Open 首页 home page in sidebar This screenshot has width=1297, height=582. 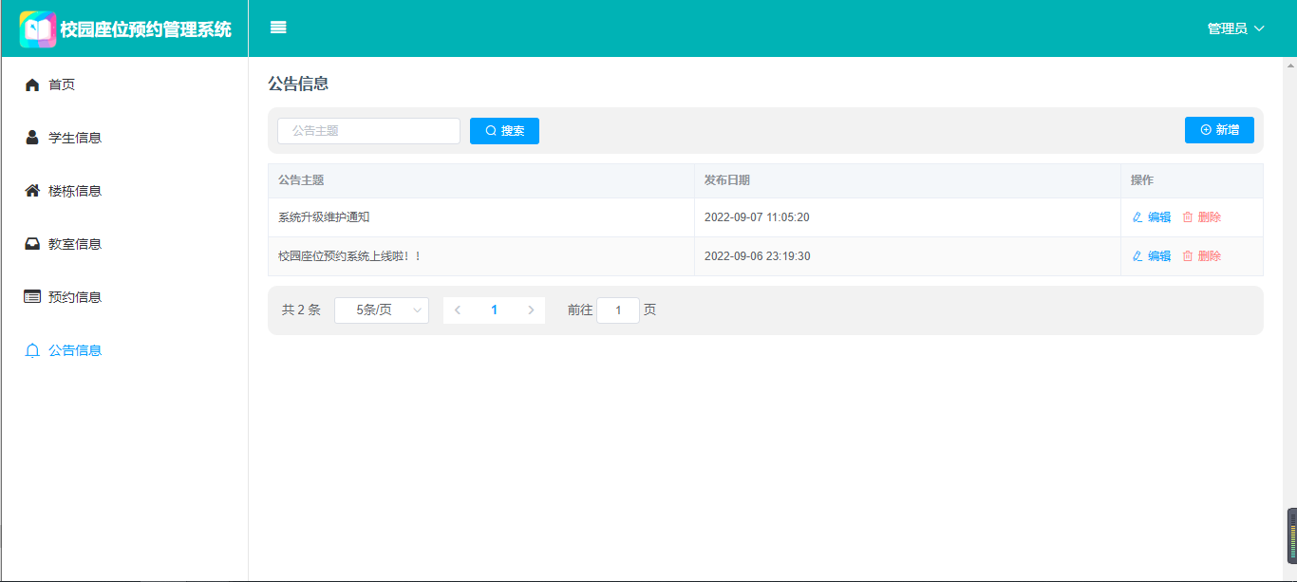coord(62,84)
